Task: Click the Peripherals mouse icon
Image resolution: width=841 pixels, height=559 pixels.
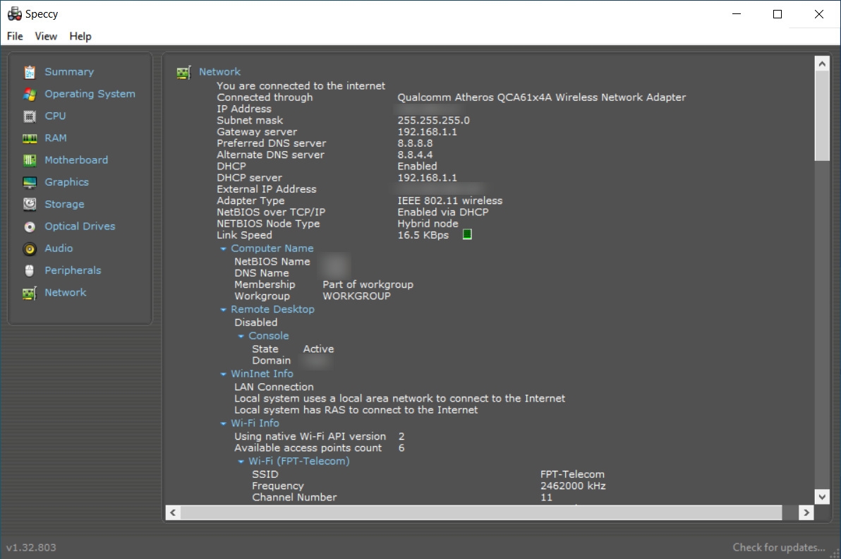Action: coord(30,271)
